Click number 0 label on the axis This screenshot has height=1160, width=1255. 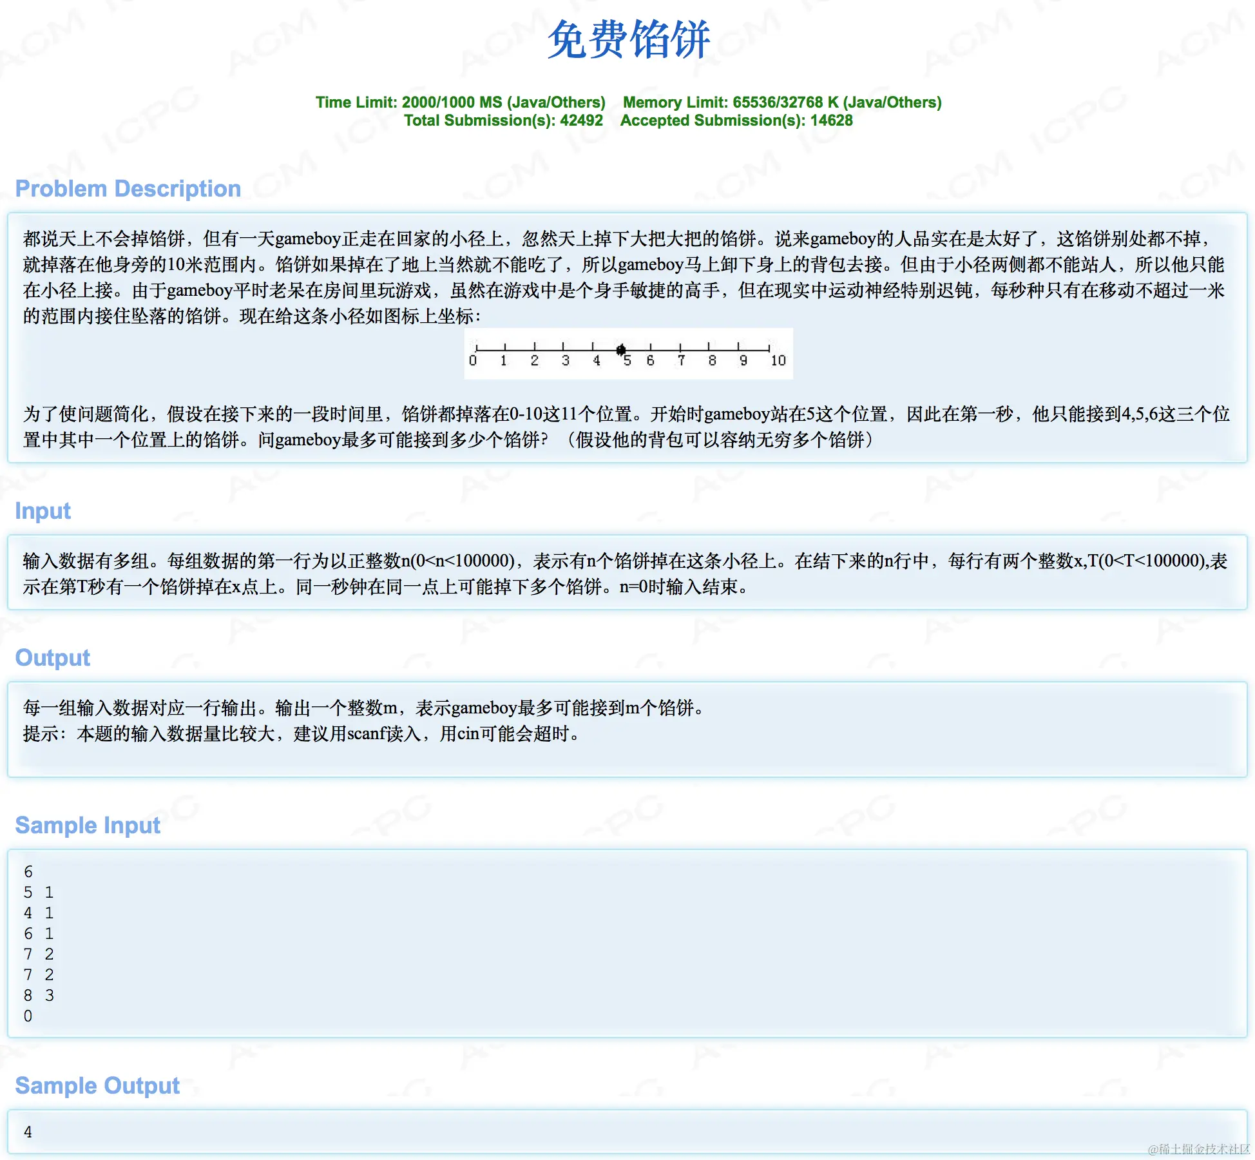tap(473, 361)
